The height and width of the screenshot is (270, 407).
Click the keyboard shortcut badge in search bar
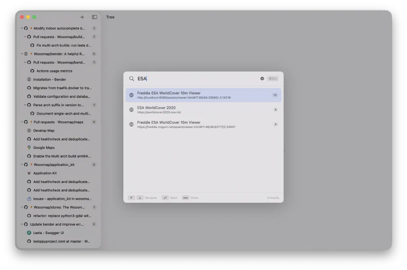click(x=273, y=79)
